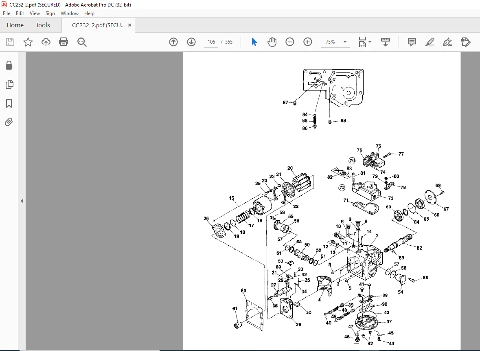Go to the next page

[191, 42]
